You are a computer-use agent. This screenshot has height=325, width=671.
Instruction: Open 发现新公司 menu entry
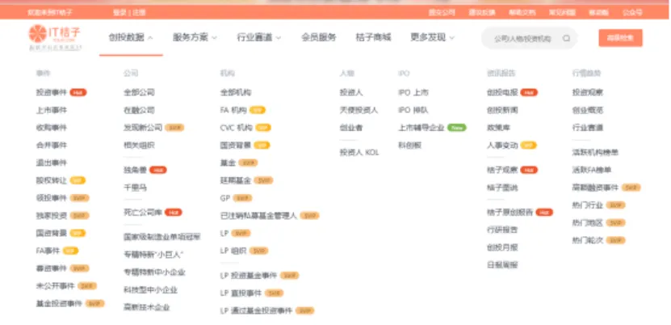click(x=143, y=128)
